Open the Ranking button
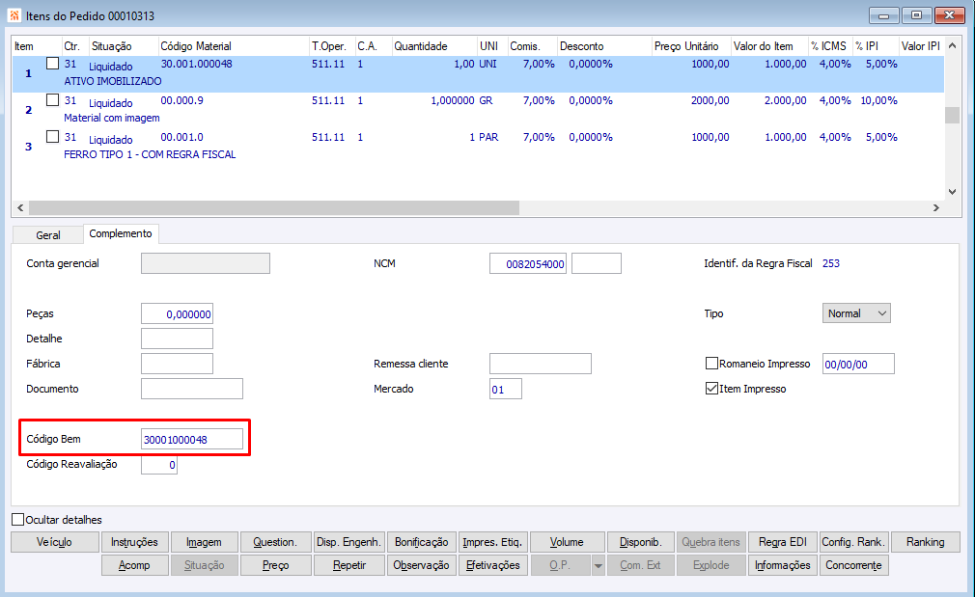This screenshot has height=597, width=975. [x=925, y=542]
